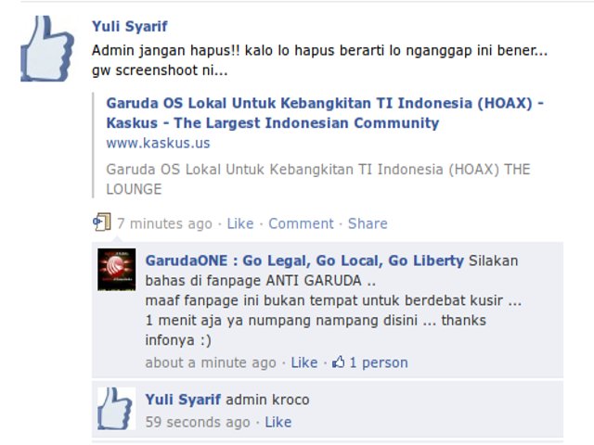
Task: Like Yuli Syarif's original post
Action: [x=240, y=223]
